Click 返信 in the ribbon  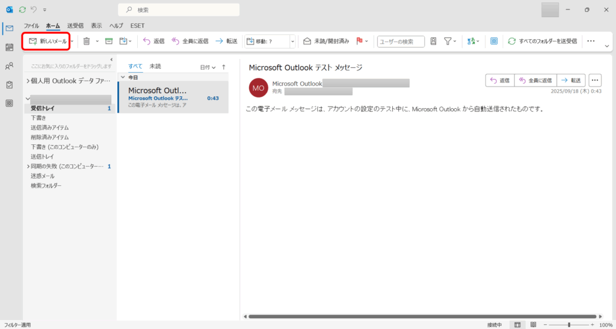tap(153, 41)
